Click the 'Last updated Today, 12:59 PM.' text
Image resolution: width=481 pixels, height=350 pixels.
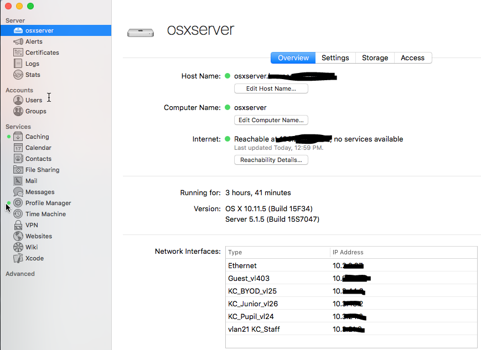[x=278, y=148]
